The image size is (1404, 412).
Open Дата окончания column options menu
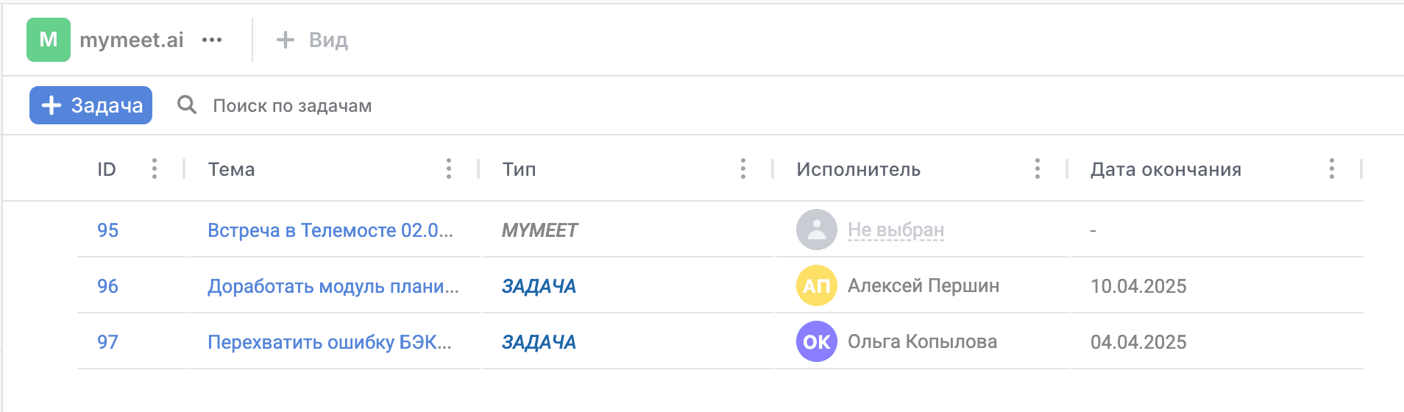pos(1332,169)
